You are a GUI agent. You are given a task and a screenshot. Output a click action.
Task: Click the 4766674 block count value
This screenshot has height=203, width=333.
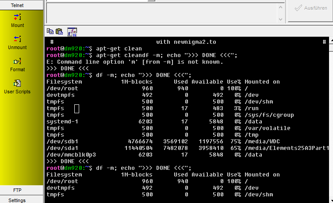[x=140, y=142]
